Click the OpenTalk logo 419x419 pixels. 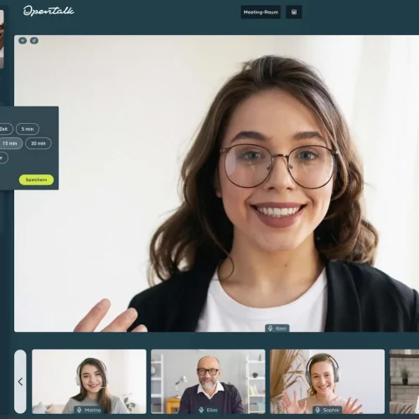[49, 11]
